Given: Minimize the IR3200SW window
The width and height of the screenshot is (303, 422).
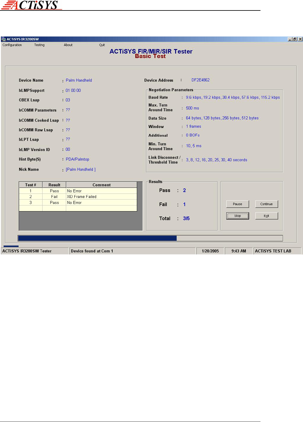Looking at the screenshot, I should (290, 39).
